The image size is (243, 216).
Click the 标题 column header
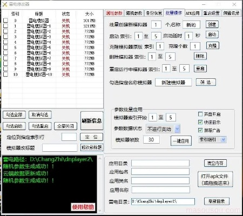click(x=39, y=13)
